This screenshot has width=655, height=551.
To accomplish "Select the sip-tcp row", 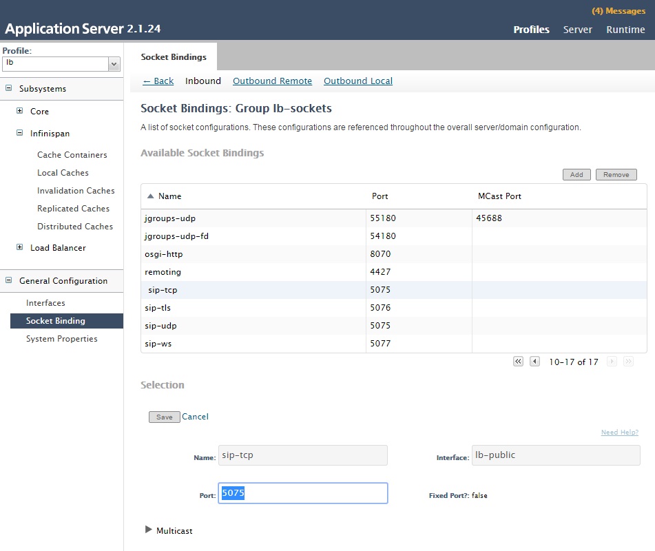I will (394, 290).
